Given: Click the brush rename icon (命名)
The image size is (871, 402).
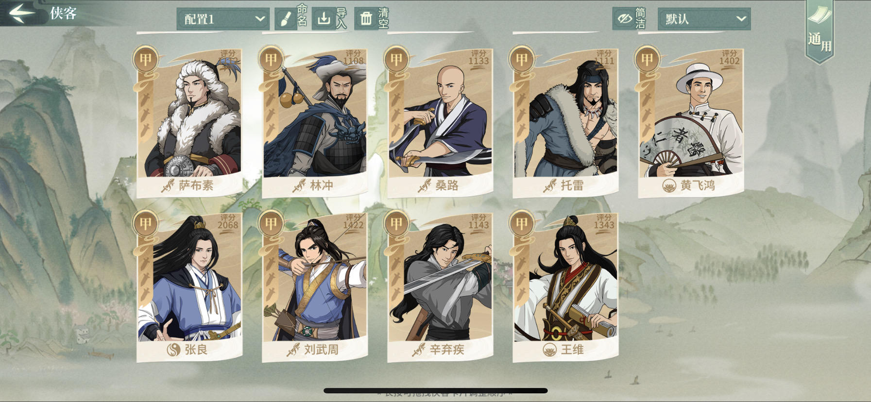Looking at the screenshot, I should point(286,19).
